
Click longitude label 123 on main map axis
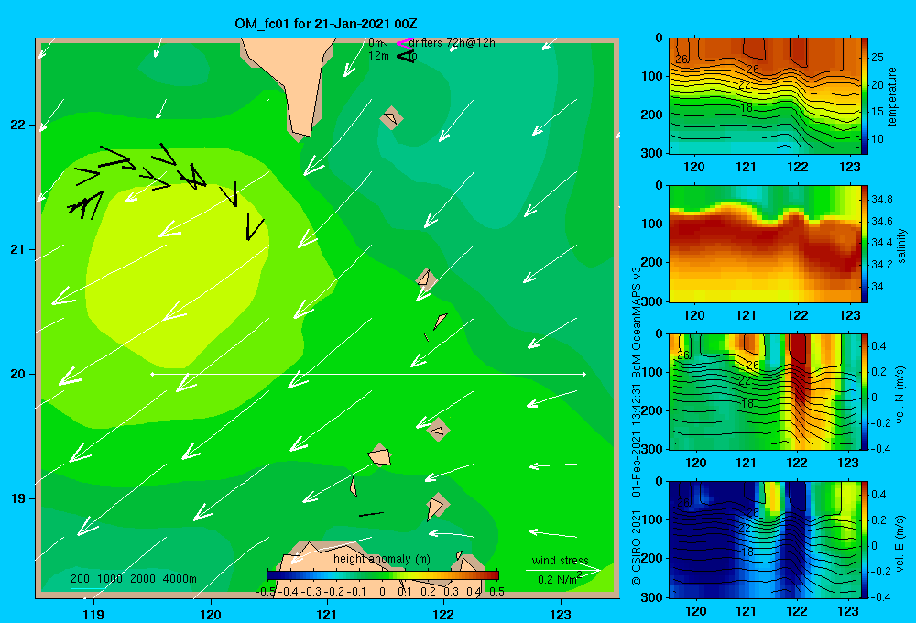(561, 614)
